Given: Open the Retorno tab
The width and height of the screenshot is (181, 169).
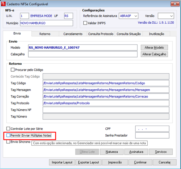Looking at the screenshot, I should click(x=45, y=34).
